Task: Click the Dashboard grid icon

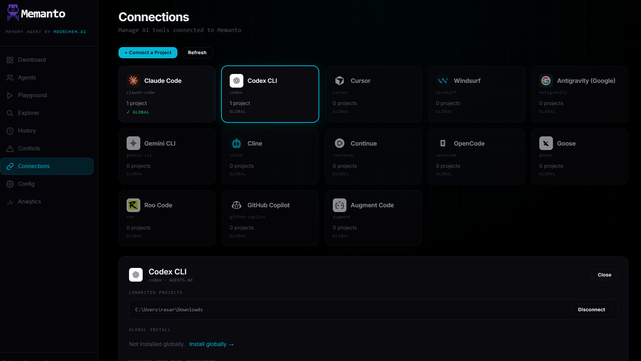Action: (x=10, y=60)
